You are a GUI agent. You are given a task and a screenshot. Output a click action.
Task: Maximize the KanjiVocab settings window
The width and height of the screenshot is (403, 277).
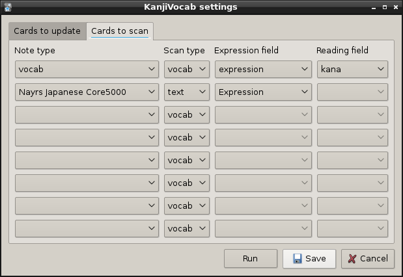click(x=384, y=7)
